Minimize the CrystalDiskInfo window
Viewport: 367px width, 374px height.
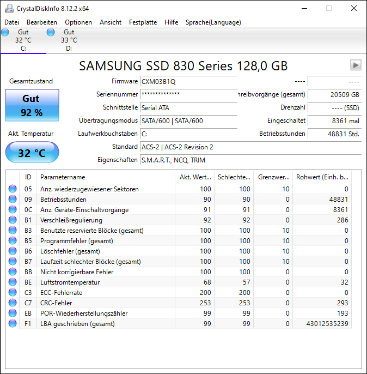point(304,8)
